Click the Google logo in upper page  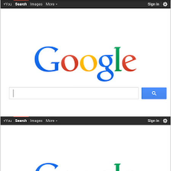(x=85, y=64)
